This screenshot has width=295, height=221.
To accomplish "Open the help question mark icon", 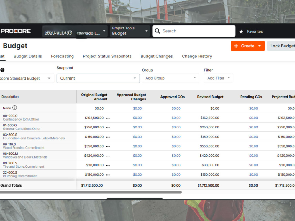I will pos(2,70).
